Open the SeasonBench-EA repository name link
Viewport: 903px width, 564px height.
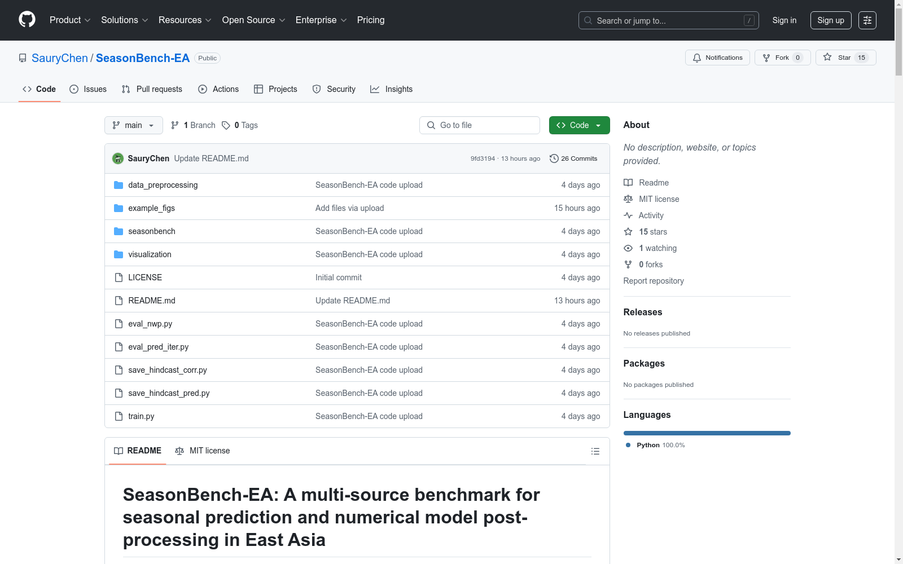point(143,58)
